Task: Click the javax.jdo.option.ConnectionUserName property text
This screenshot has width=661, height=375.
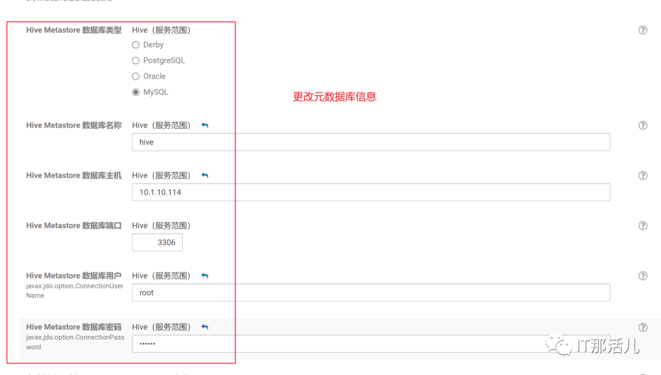Action: [x=75, y=291]
